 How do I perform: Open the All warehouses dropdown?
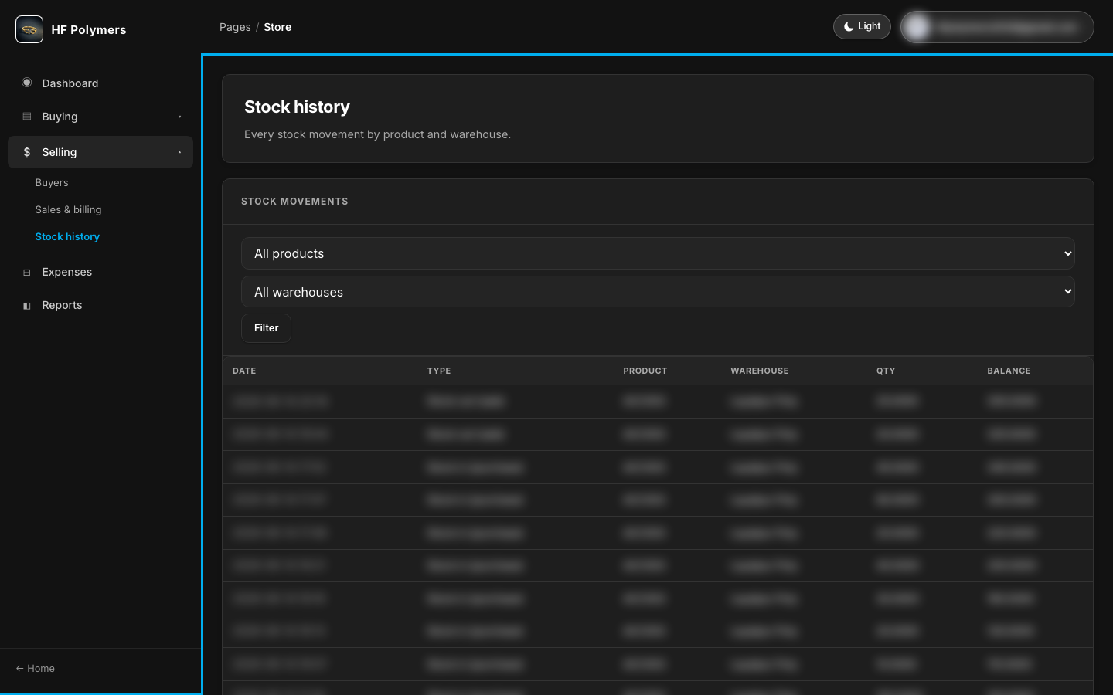[x=658, y=292]
